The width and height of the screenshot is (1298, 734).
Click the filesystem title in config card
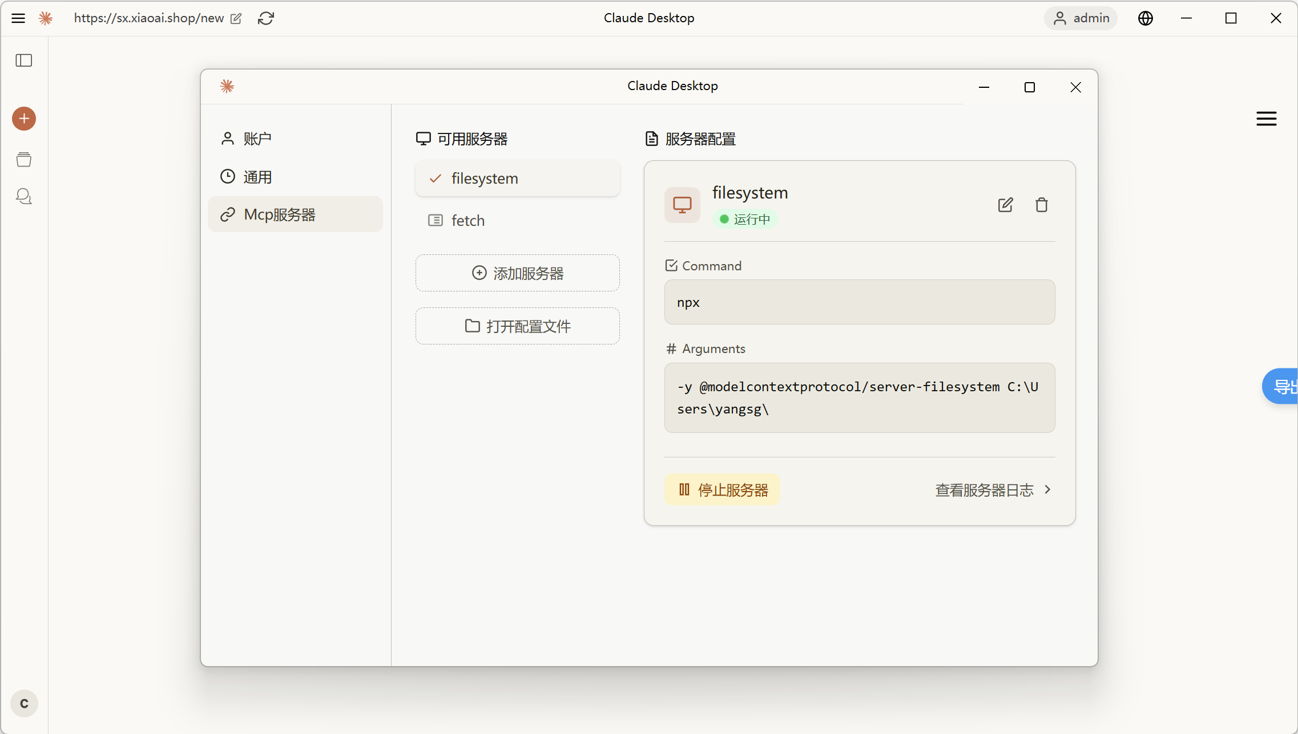pyautogui.click(x=750, y=193)
